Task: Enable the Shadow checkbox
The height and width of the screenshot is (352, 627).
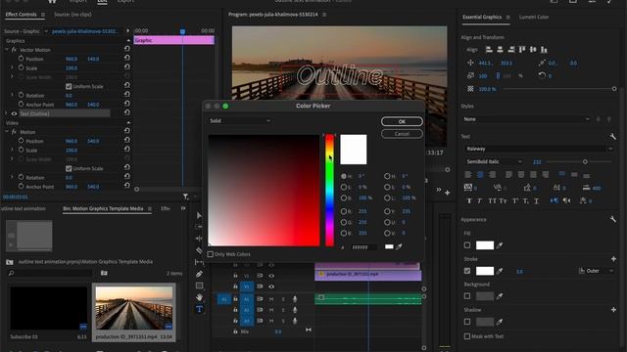Action: (x=467, y=322)
